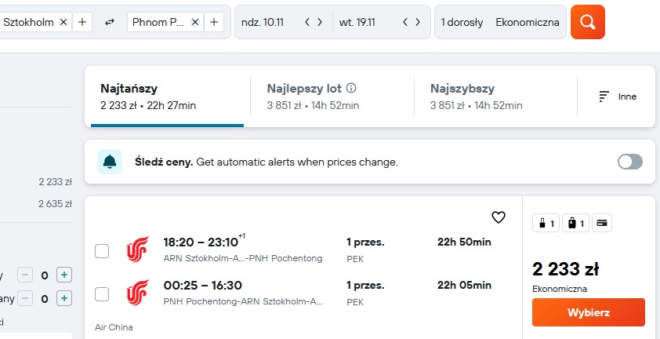660x339 pixels.
Task: Remove Sztokholm from origin field
Action: pos(63,22)
